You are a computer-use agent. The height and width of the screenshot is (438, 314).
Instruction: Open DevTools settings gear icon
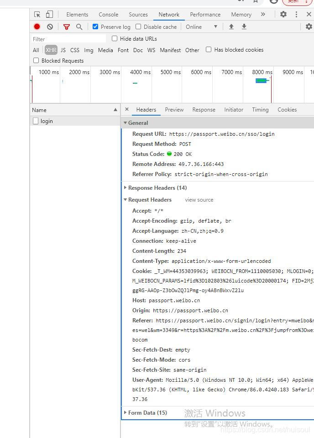(283, 15)
